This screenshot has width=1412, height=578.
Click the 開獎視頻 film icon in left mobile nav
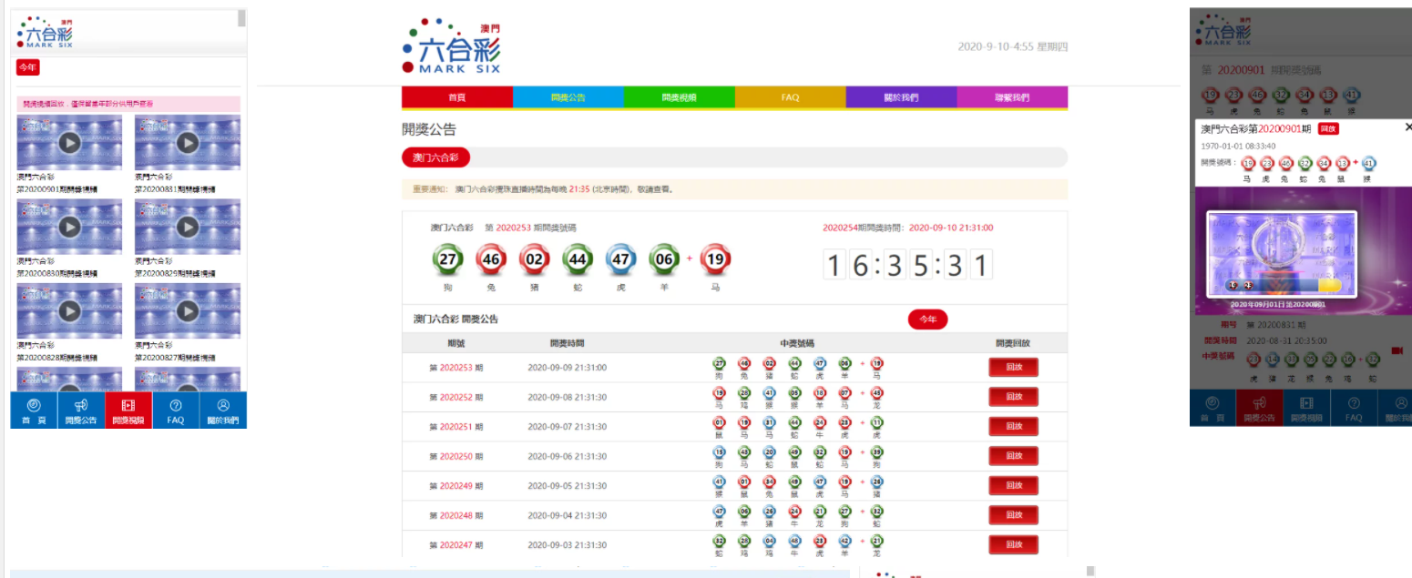[x=128, y=405]
